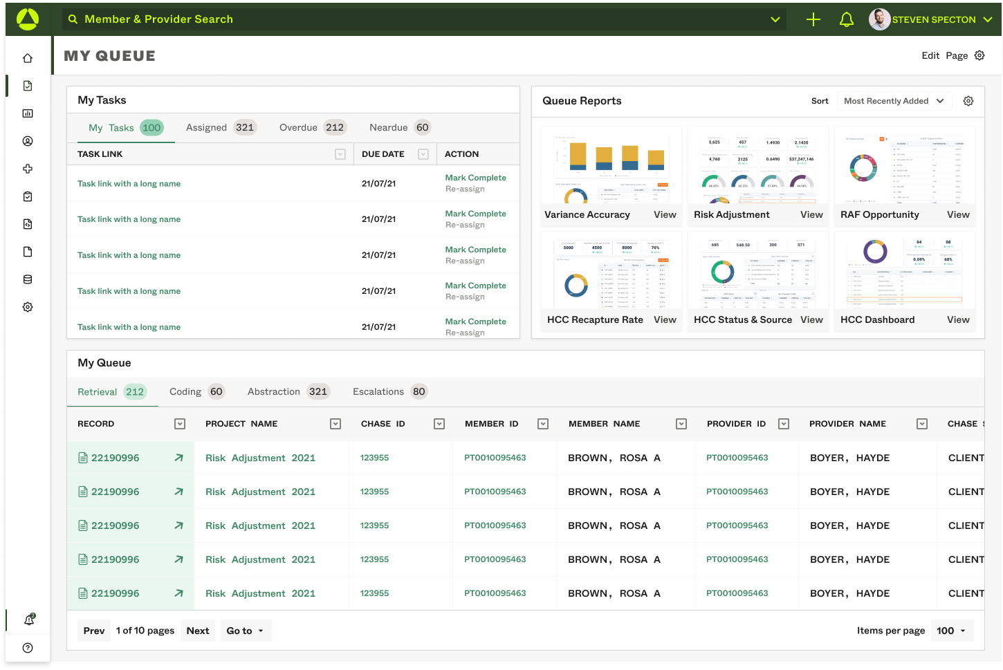The height and width of the screenshot is (670, 1003).
Task: Click Mark Complete on the first task
Action: pos(476,178)
